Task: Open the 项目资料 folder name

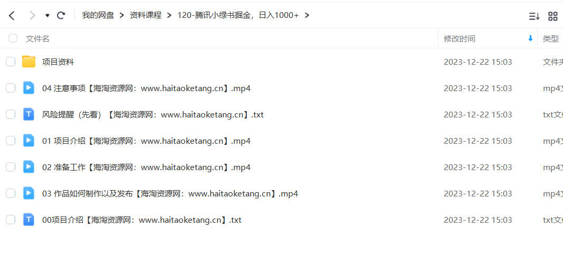Action: (58, 62)
